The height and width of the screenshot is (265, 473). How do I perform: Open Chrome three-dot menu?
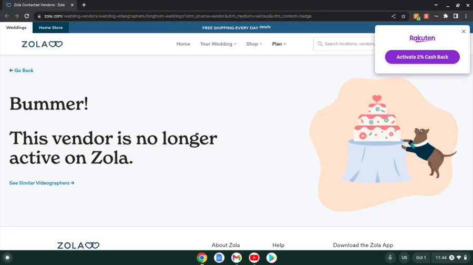(x=466, y=16)
